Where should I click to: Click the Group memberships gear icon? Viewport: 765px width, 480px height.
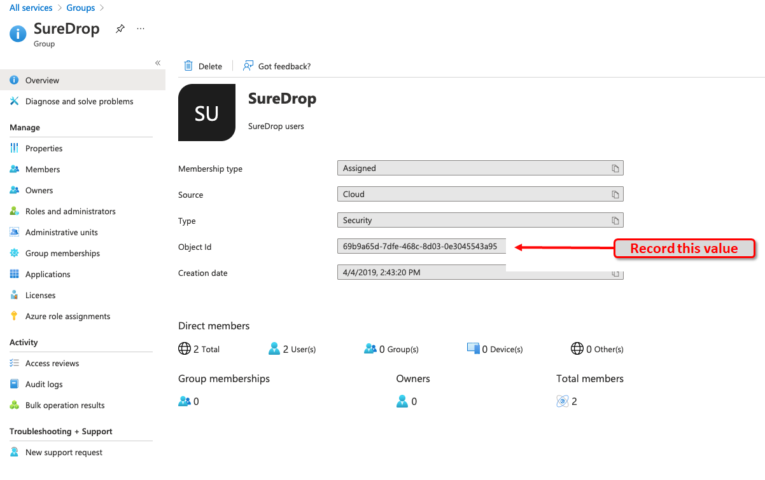tap(15, 253)
